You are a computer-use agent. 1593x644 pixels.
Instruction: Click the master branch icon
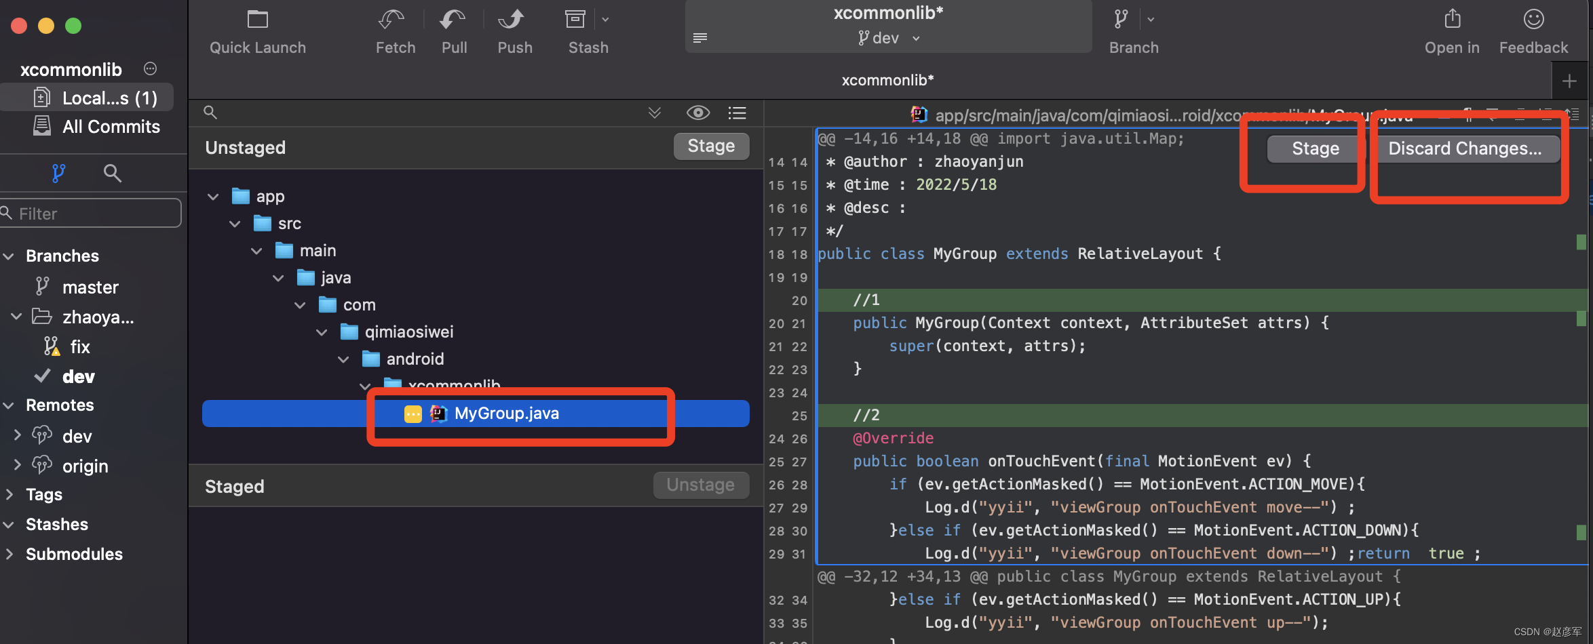coord(42,287)
